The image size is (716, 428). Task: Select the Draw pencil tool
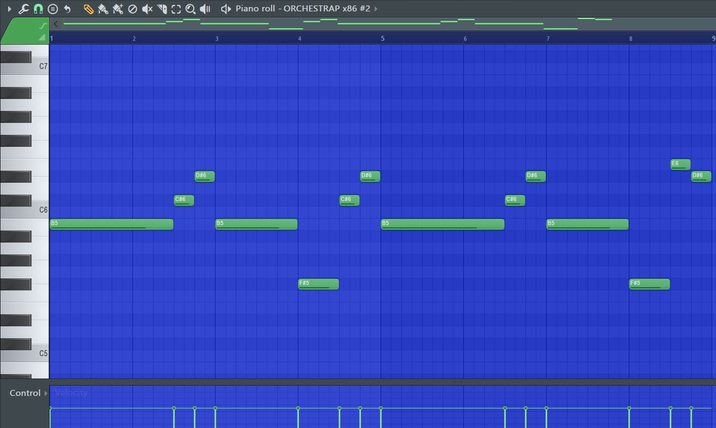(88, 9)
